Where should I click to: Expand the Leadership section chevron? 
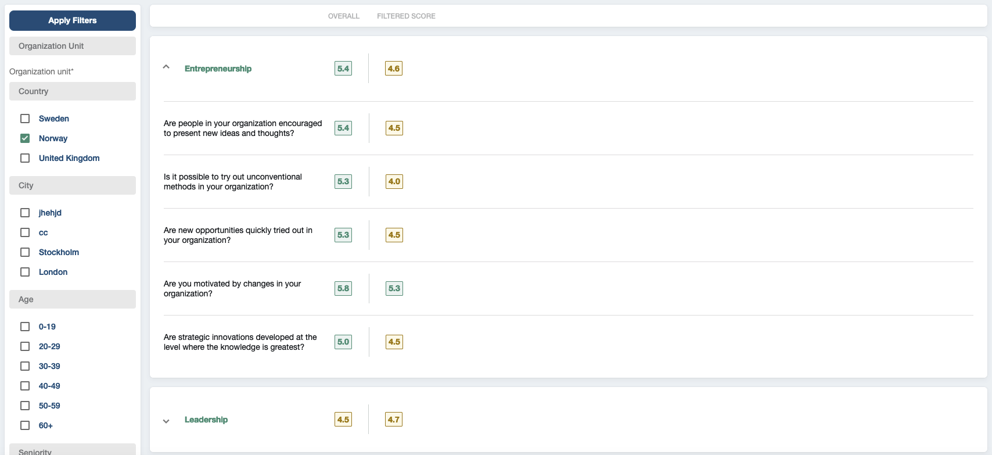166,421
